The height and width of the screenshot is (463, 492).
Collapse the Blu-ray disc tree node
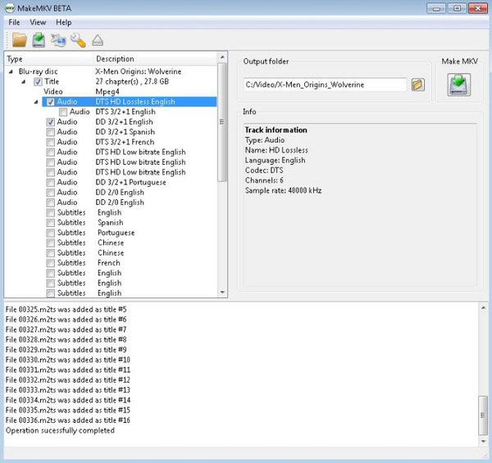click(x=11, y=72)
